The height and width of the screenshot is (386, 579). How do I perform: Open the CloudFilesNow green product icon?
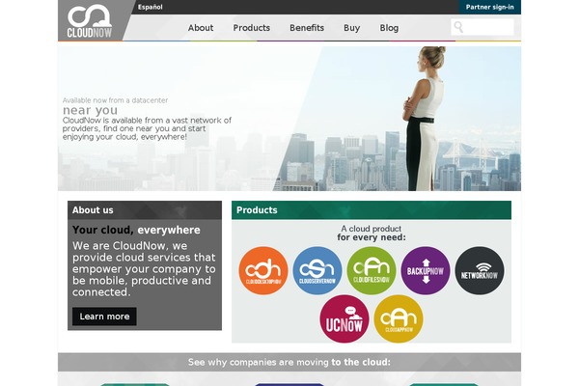pyautogui.click(x=372, y=271)
